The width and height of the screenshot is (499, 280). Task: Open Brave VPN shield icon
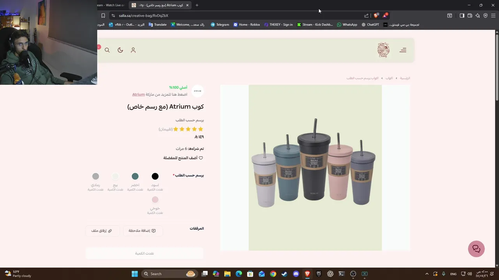[x=485, y=16]
